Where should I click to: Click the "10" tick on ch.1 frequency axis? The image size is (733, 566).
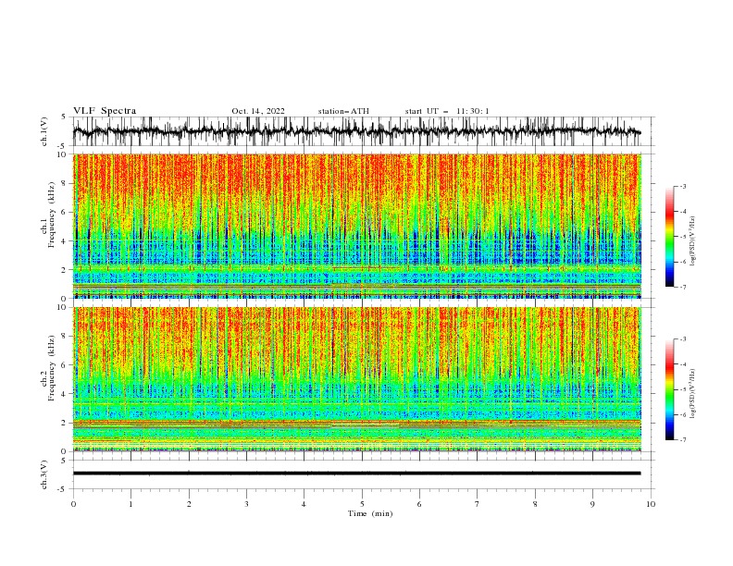(63, 154)
